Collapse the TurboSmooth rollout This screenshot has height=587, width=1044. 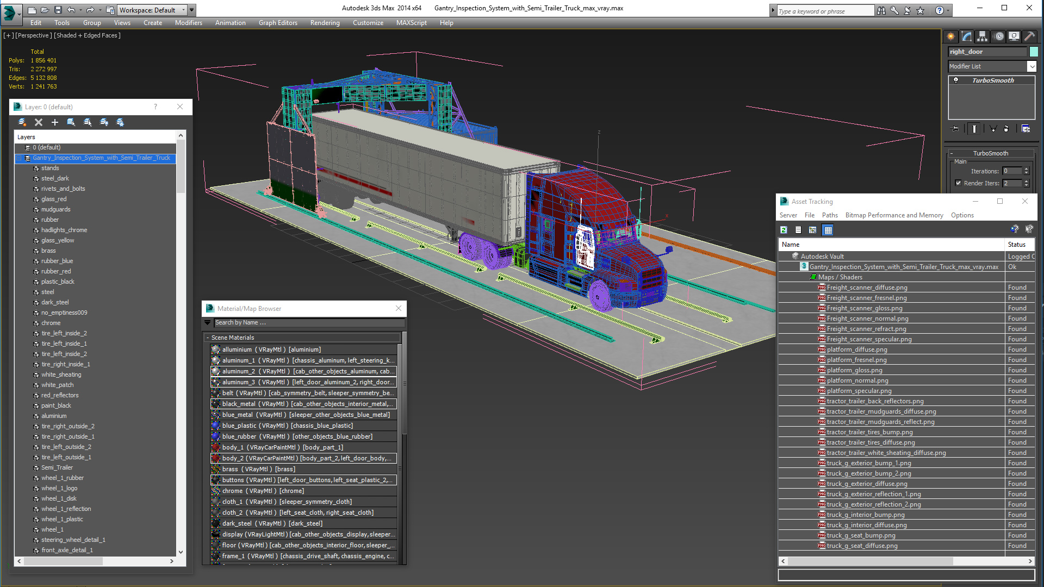point(952,153)
